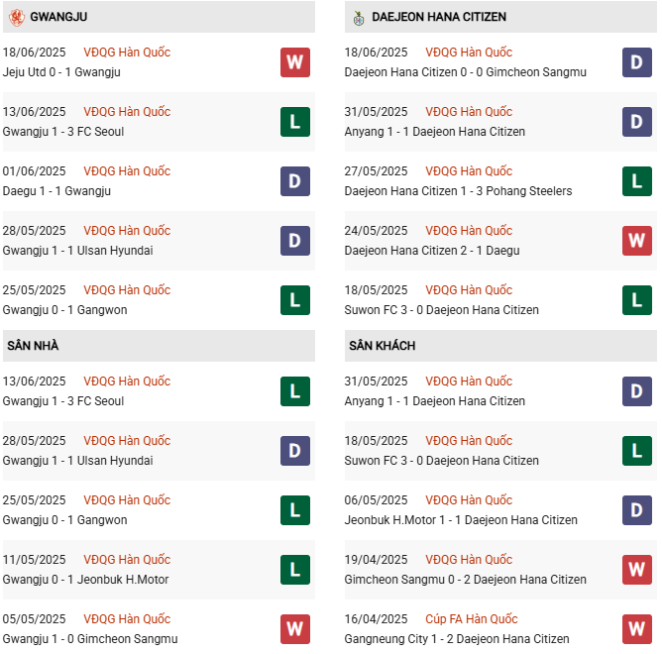This screenshot has height=654, width=662.
Task: Open VĐQG Hàn Quốc link for 18/06/2025 Gwangju match
Action: coord(127,53)
